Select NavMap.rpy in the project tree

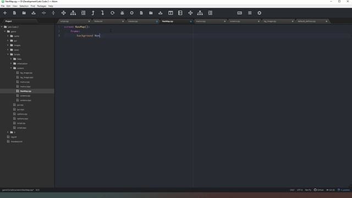point(26,91)
